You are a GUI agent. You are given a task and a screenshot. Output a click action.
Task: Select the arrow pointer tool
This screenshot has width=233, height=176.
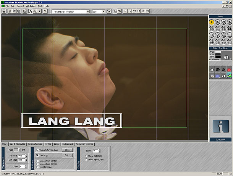tap(211, 22)
